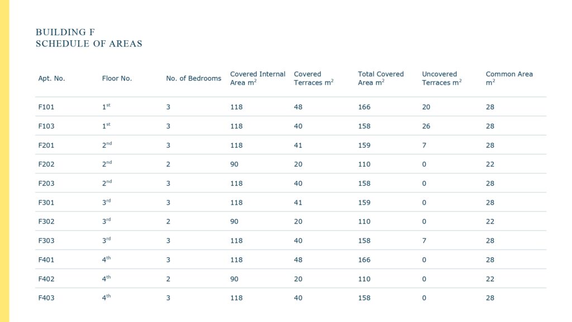Click common area value 22 for F302
The image size is (572, 322).
click(490, 221)
